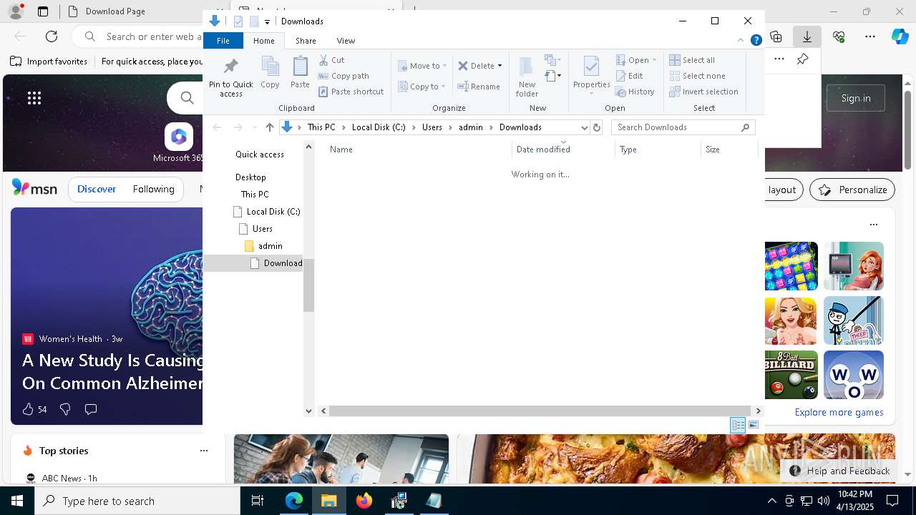Switch to details view layout icon
Image resolution: width=916 pixels, height=515 pixels.
pos(738,425)
